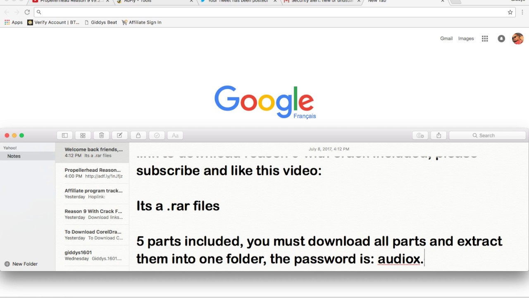Reload the Chrome page
529x298 pixels.
27,12
